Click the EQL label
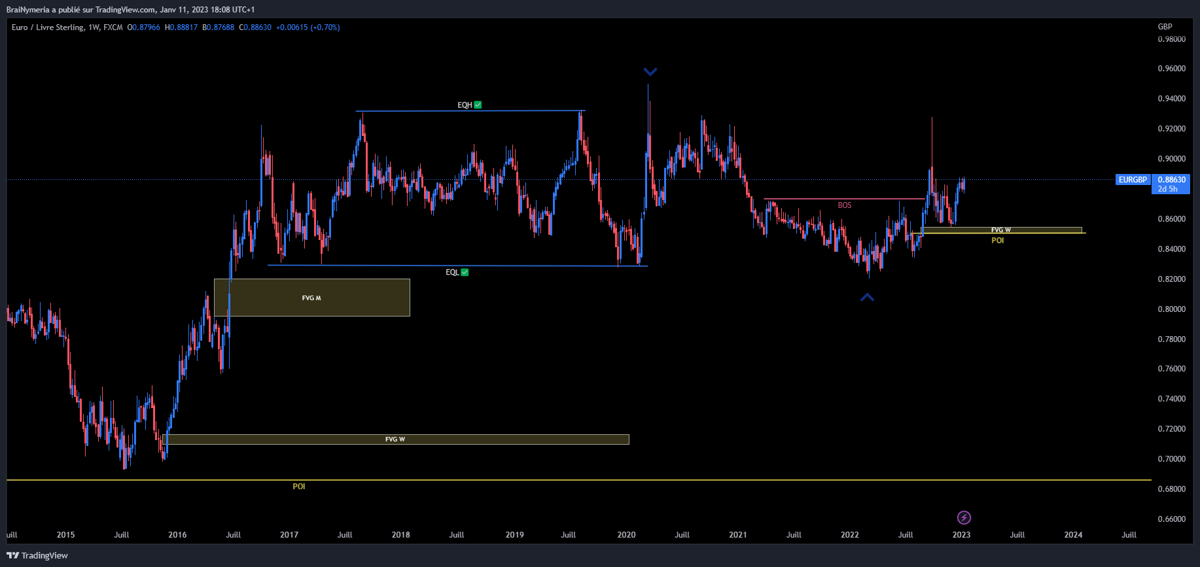 [457, 272]
